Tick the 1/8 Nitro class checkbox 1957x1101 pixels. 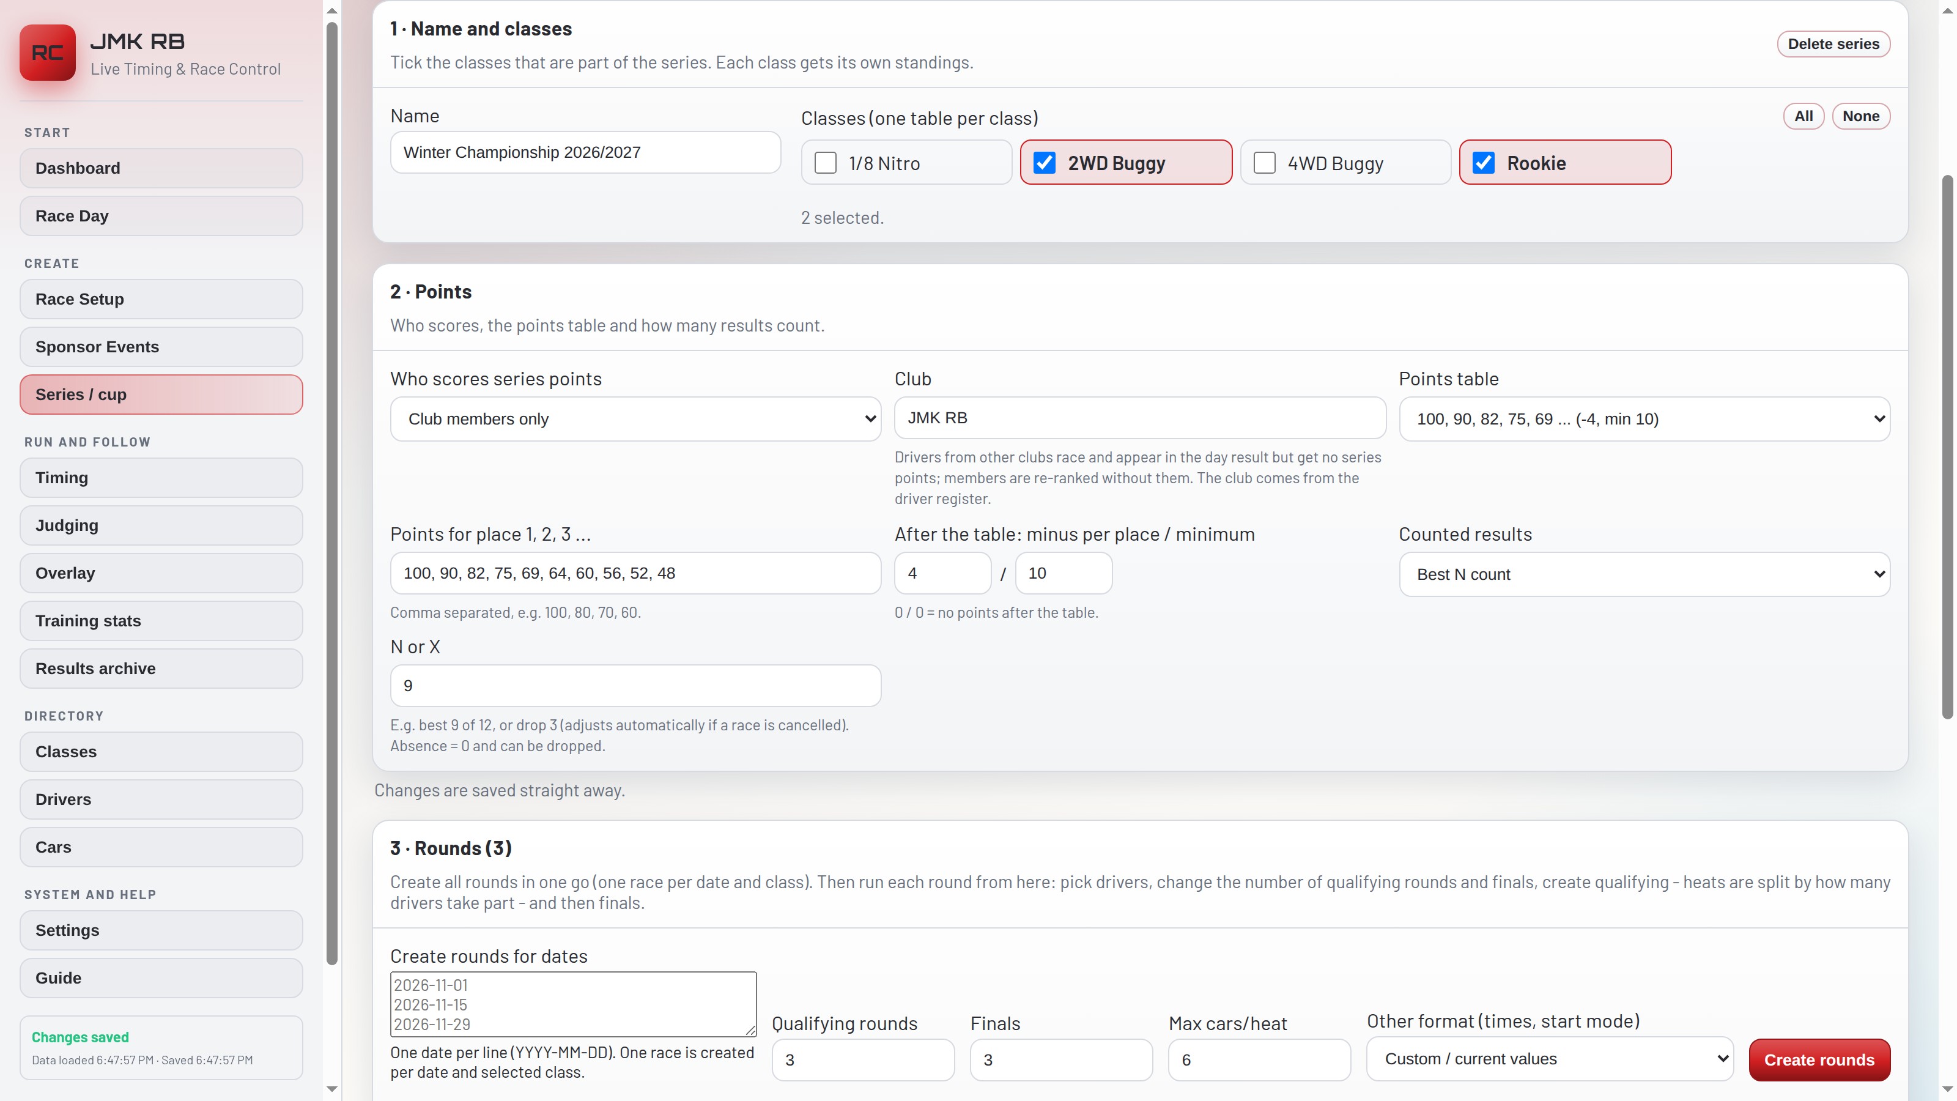(x=825, y=163)
